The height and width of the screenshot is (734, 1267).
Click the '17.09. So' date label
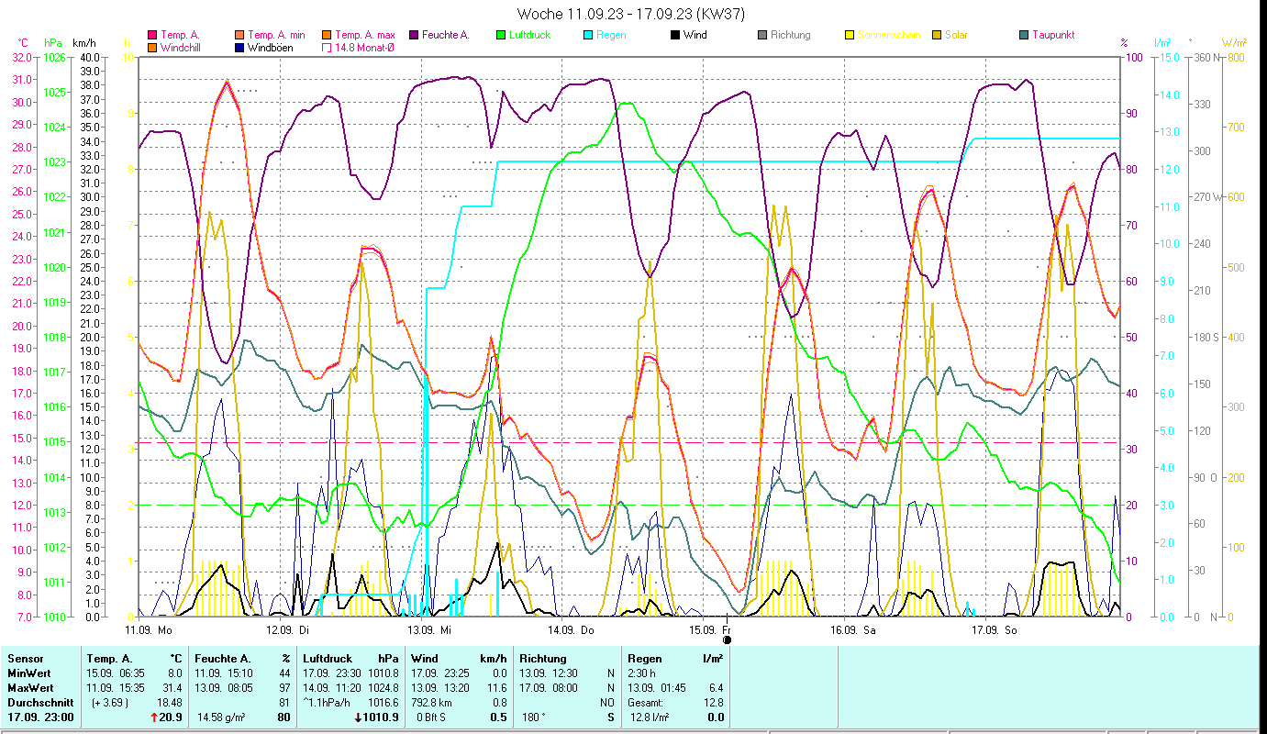click(x=994, y=630)
